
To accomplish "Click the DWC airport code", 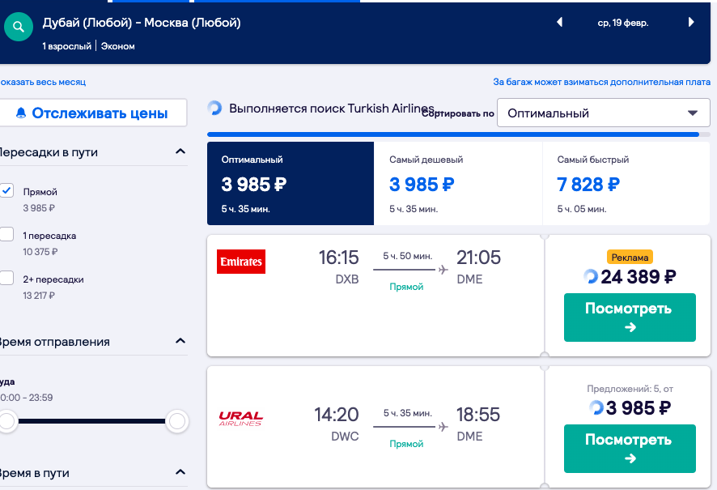I will pyautogui.click(x=345, y=437).
